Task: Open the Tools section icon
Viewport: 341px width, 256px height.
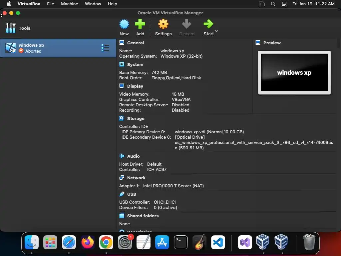Action: [x=11, y=28]
